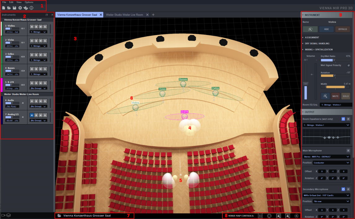Screen dimensions: 355x219
Task: Click last round icon in Venue Map Controls
Action: [296, 216]
